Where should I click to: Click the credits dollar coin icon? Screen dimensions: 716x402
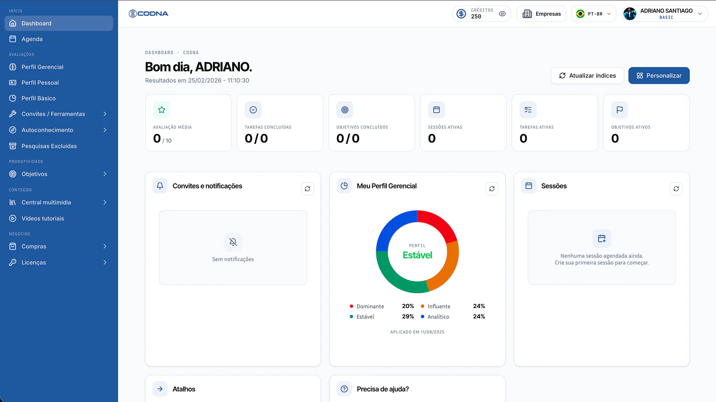[461, 14]
